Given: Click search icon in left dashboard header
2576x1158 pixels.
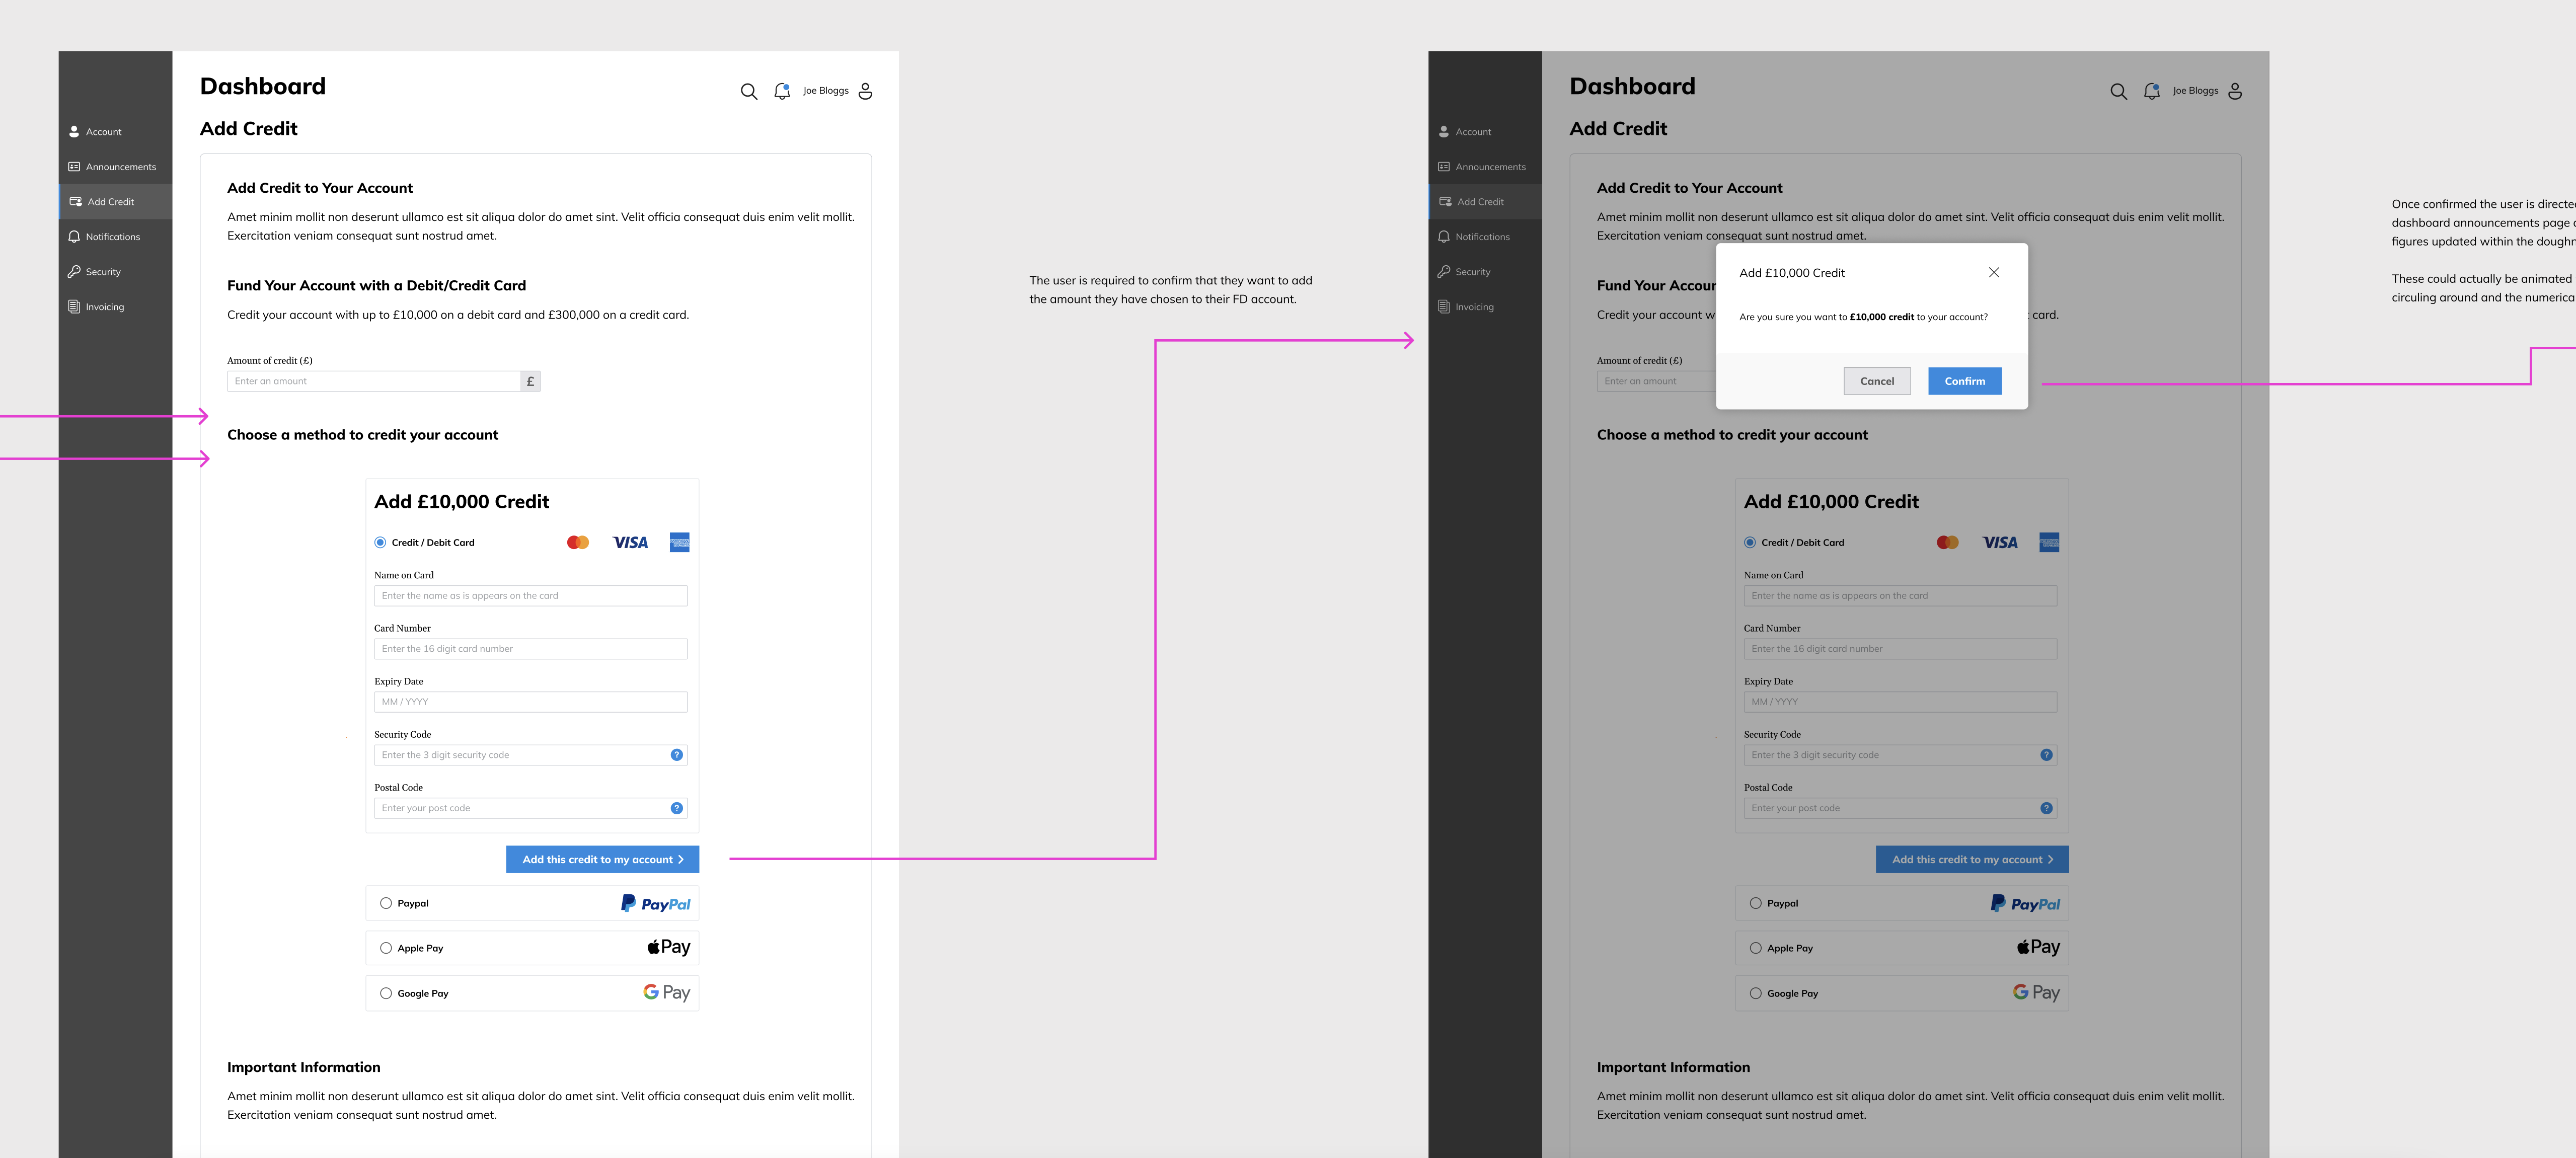Looking at the screenshot, I should tap(748, 91).
